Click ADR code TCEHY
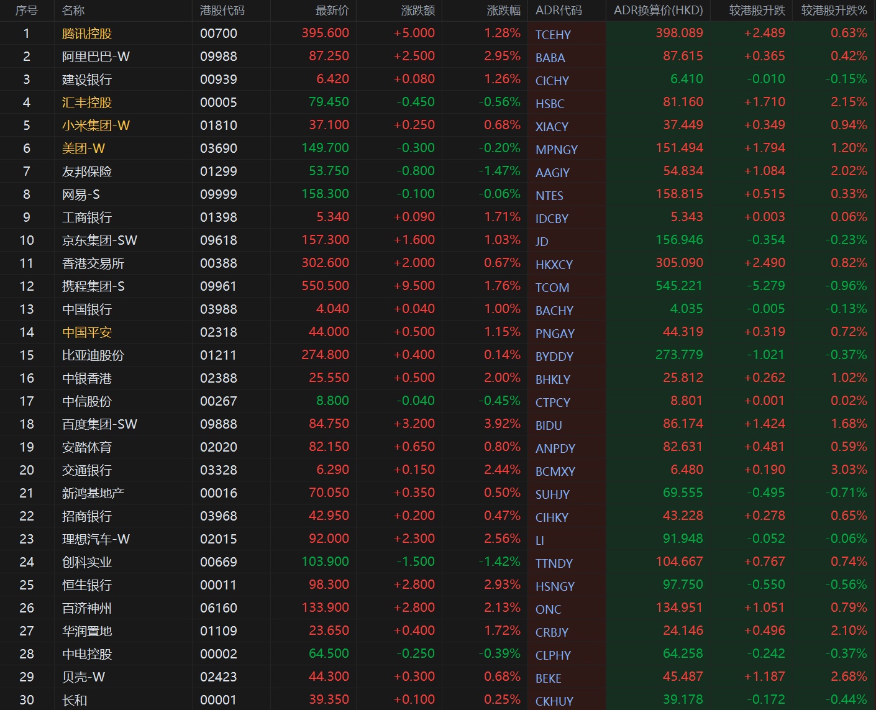 pos(553,35)
